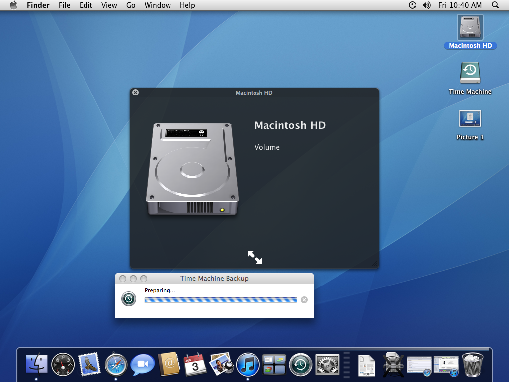The width and height of the screenshot is (509, 382).
Task: Cancel the Time Machine backup
Action: pos(304,300)
